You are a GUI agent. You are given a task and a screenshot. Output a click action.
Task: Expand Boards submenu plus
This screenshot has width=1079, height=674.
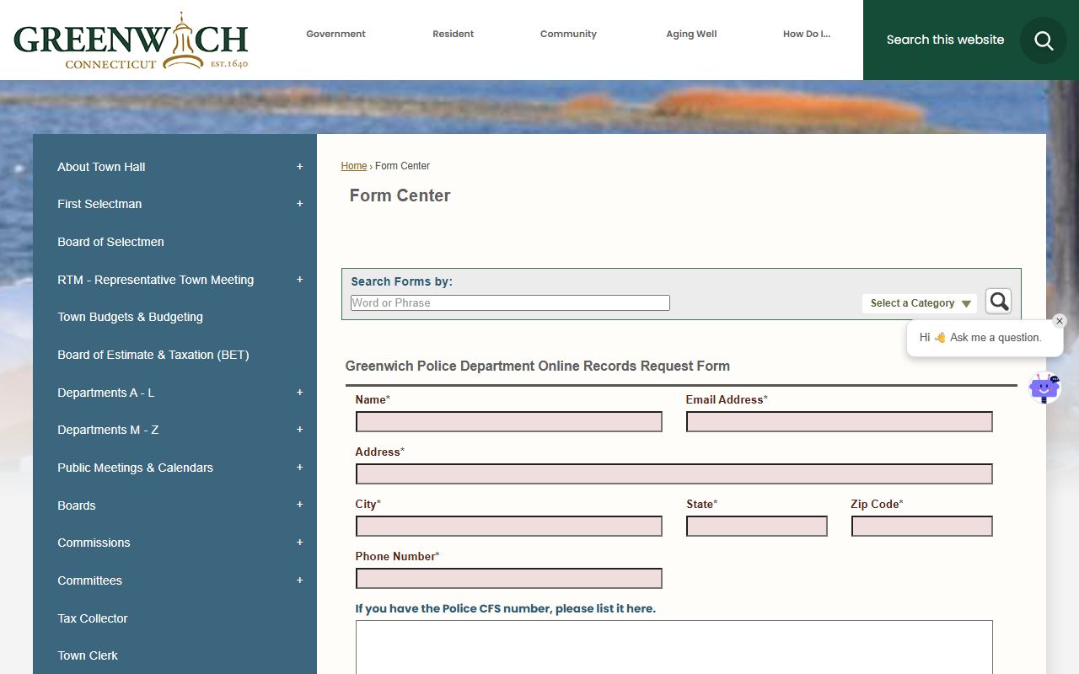299,505
